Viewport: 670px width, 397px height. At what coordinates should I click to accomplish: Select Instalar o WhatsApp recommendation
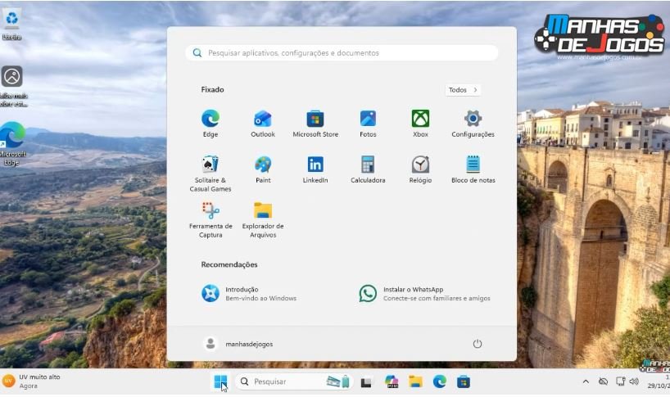coord(424,293)
